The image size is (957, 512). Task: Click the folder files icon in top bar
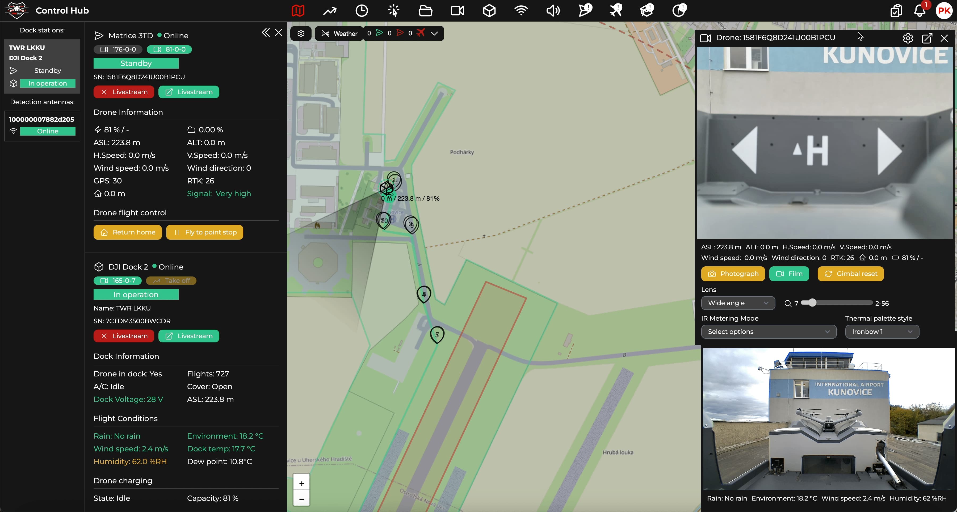point(425,10)
